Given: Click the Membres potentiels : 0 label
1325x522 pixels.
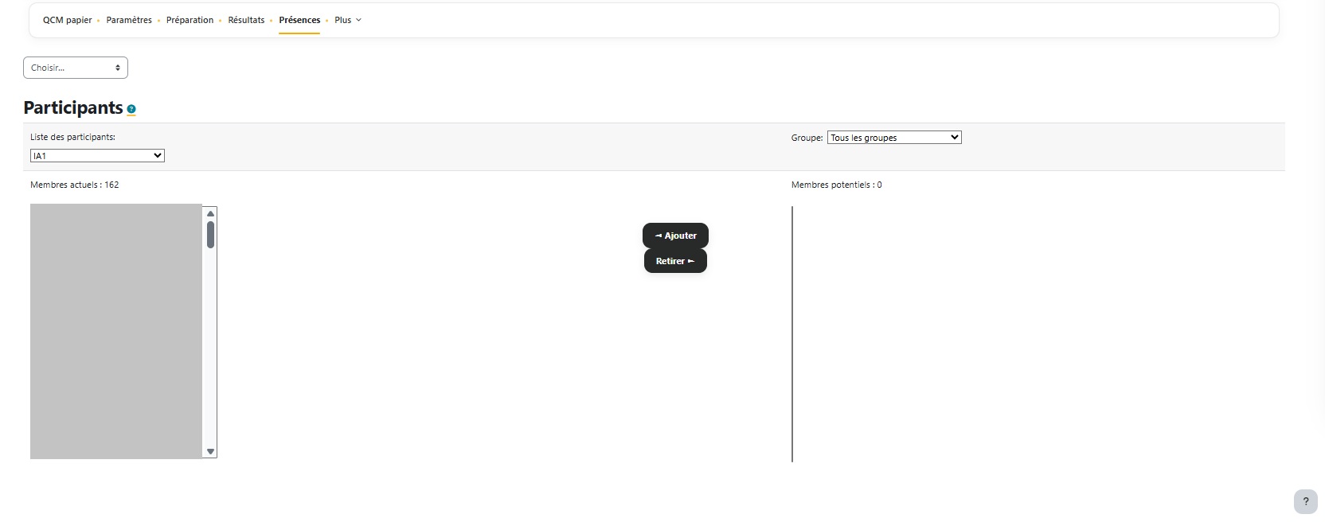Looking at the screenshot, I should (x=837, y=185).
